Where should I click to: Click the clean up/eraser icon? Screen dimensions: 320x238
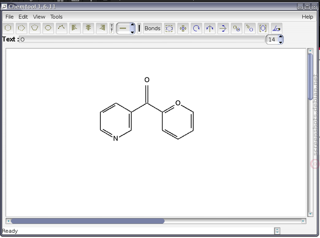(x=276, y=28)
